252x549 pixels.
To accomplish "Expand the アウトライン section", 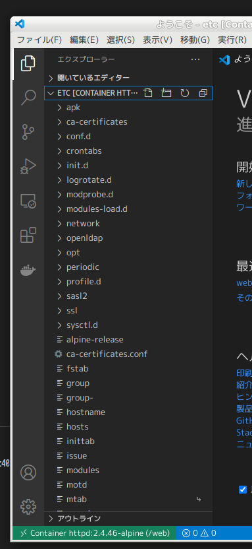I will 128,519.
